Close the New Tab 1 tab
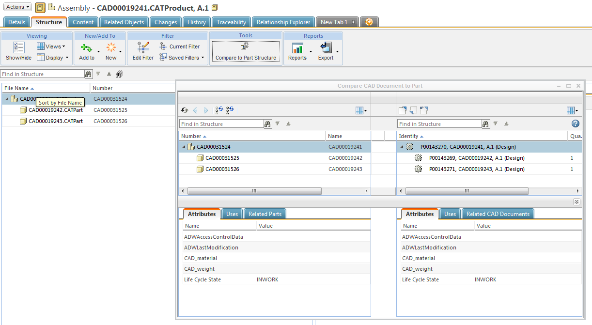This screenshot has width=592, height=325. coord(354,22)
